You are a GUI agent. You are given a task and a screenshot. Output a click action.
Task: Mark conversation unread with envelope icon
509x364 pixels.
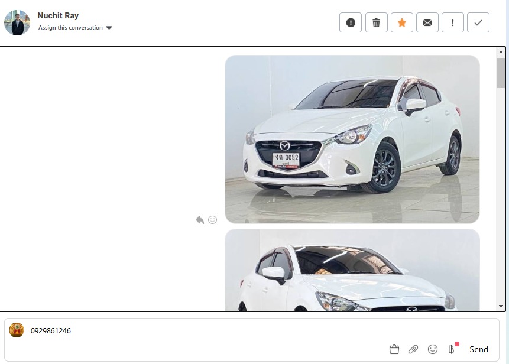click(x=427, y=22)
